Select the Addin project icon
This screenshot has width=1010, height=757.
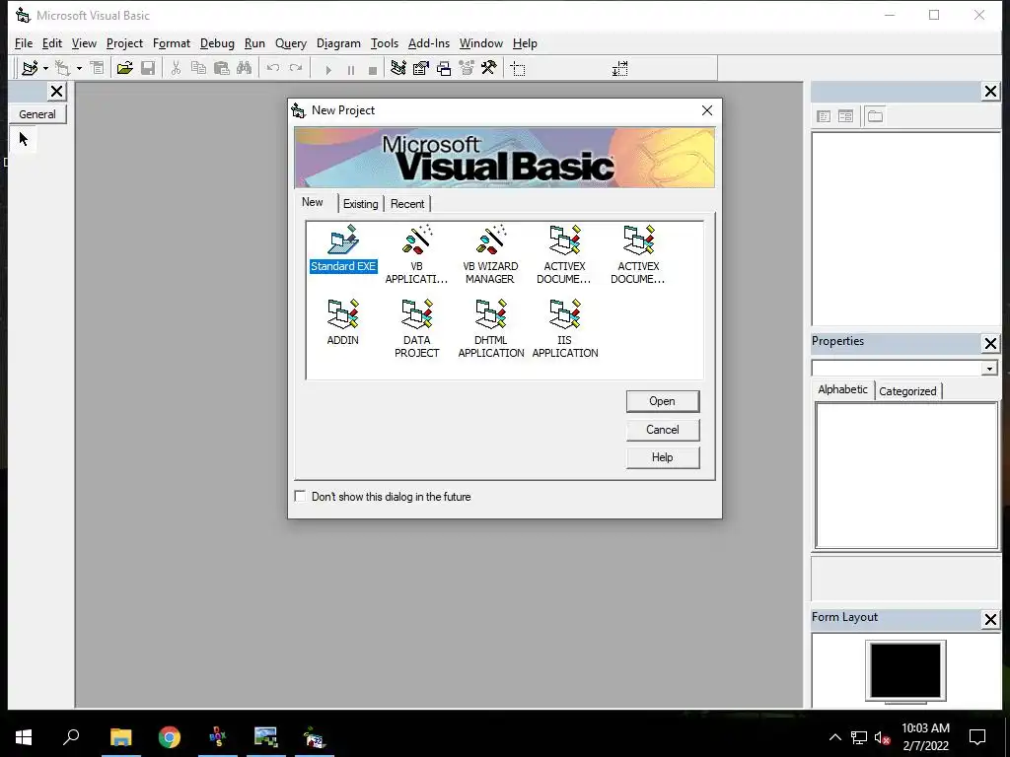342,322
